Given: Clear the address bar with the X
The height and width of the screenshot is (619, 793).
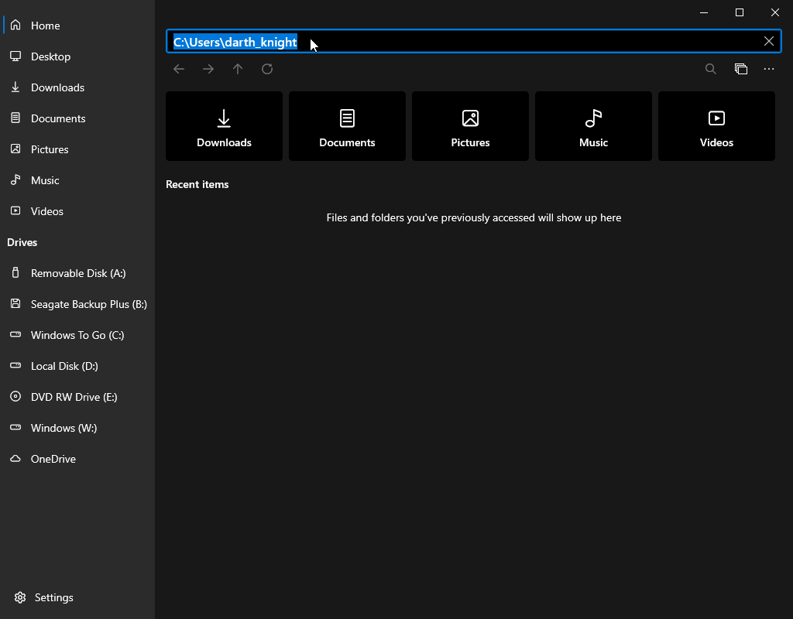Looking at the screenshot, I should click(769, 42).
